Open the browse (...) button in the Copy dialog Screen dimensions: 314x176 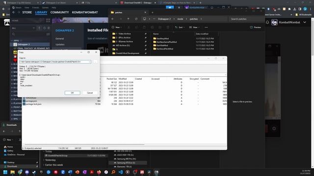click(95, 62)
